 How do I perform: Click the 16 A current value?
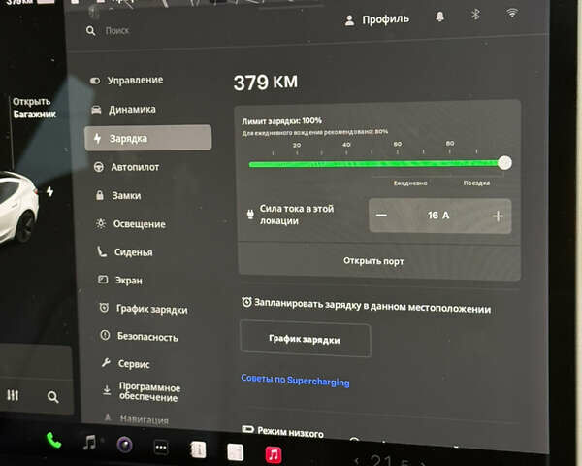coord(438,216)
